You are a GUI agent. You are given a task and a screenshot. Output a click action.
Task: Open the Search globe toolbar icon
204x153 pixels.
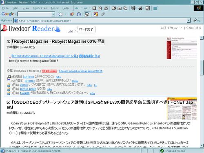(114, 8)
